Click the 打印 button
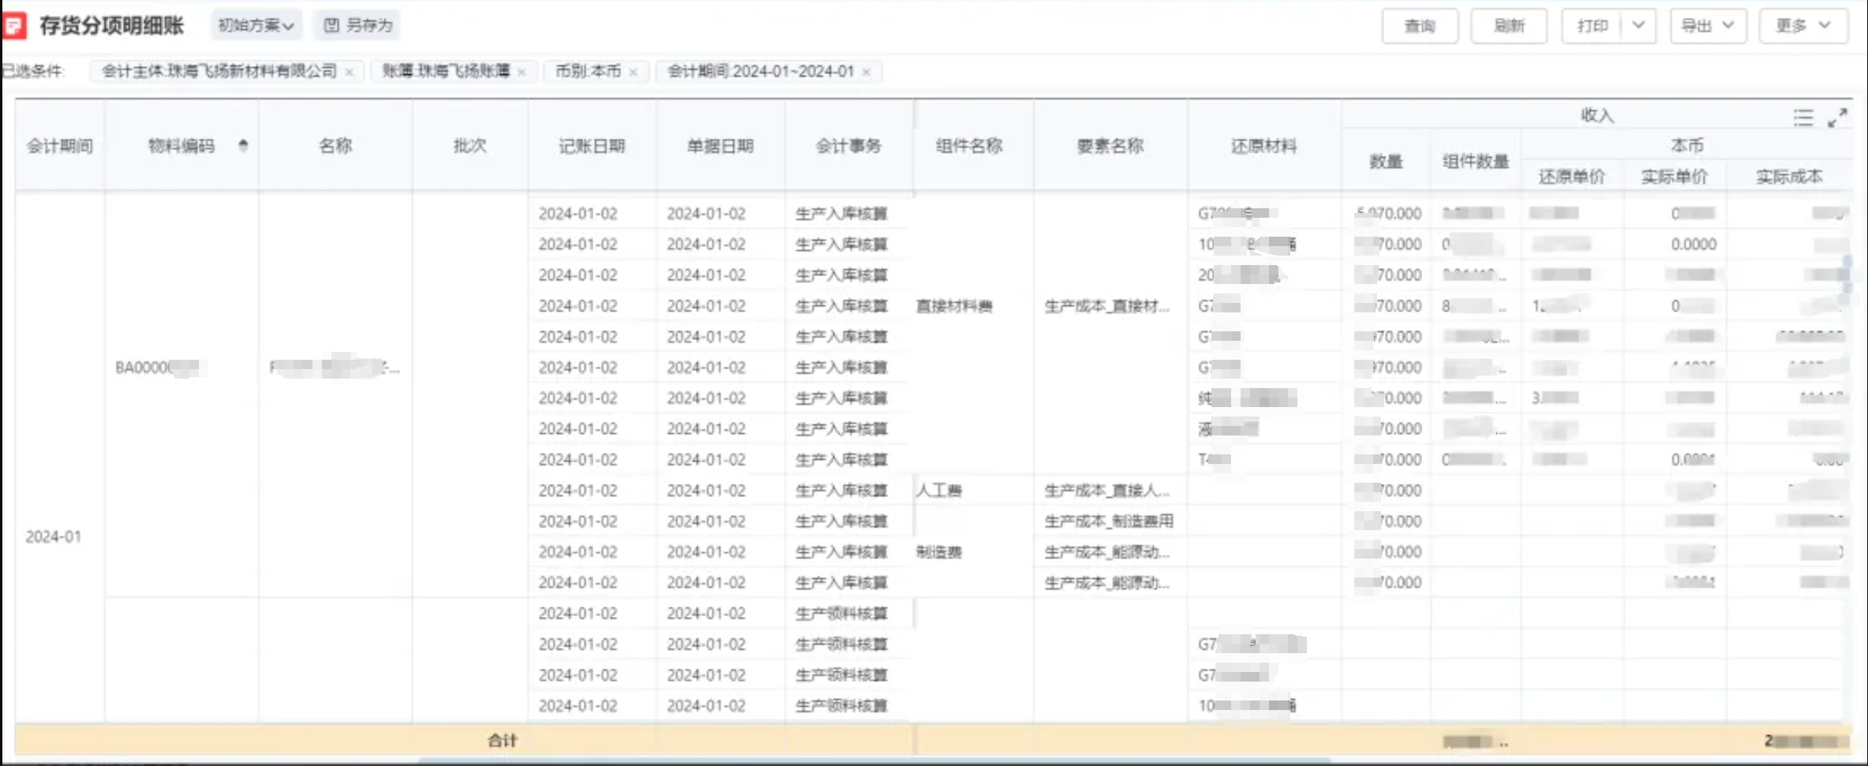1868x766 pixels. click(x=1592, y=26)
